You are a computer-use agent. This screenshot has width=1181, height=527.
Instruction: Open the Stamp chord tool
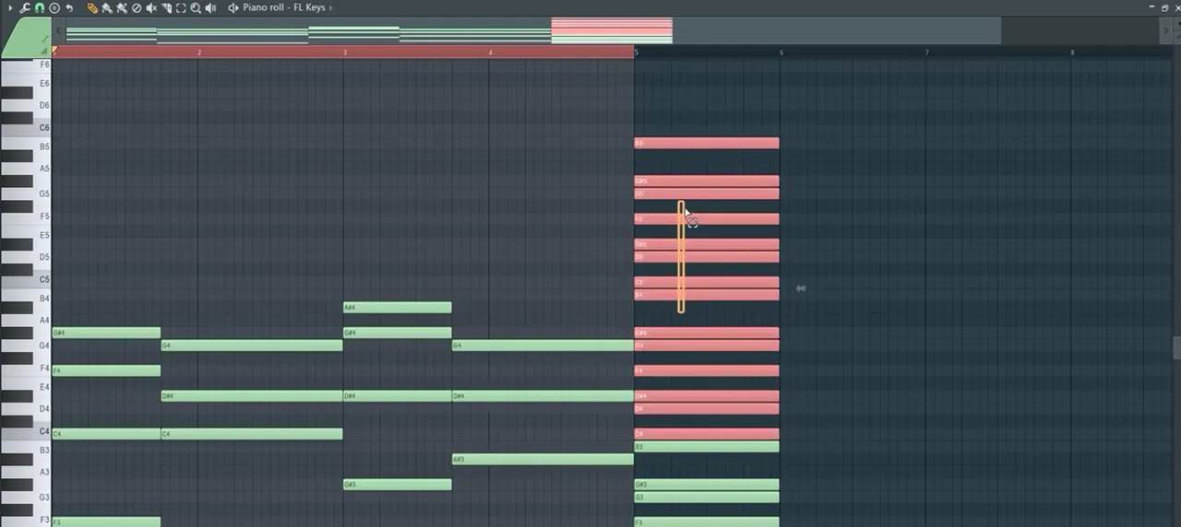[54, 7]
